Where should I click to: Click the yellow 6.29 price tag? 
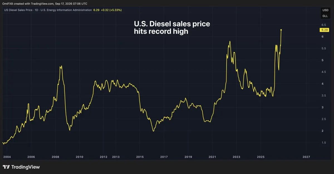coord(324,30)
